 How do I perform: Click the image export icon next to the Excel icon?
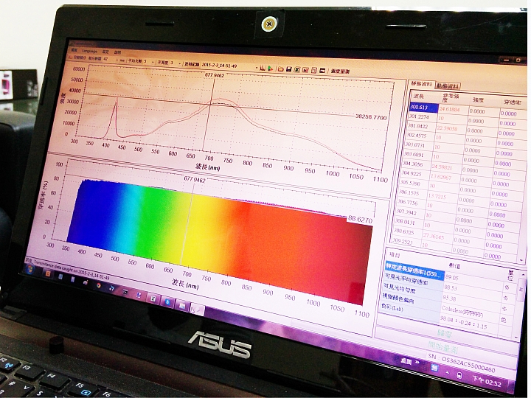305,70
